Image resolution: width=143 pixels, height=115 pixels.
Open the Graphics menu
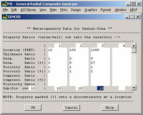pos(91,10)
